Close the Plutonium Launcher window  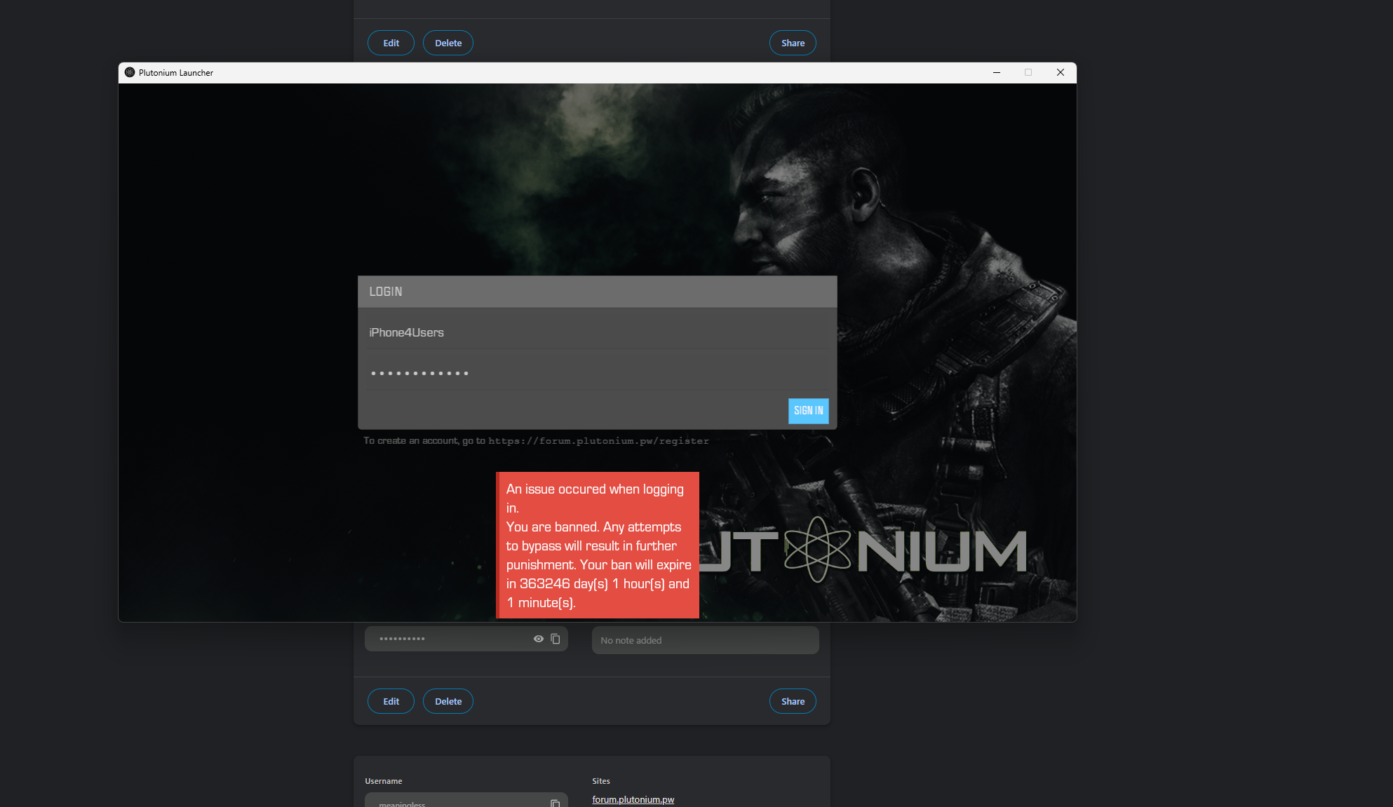[1061, 72]
